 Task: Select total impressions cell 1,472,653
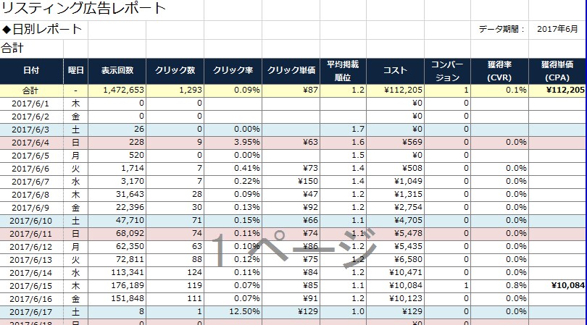tap(117, 90)
